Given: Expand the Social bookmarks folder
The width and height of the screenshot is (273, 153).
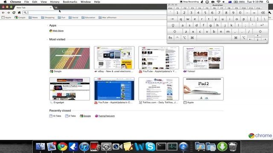Looking at the screenshot, I should tap(73, 17).
